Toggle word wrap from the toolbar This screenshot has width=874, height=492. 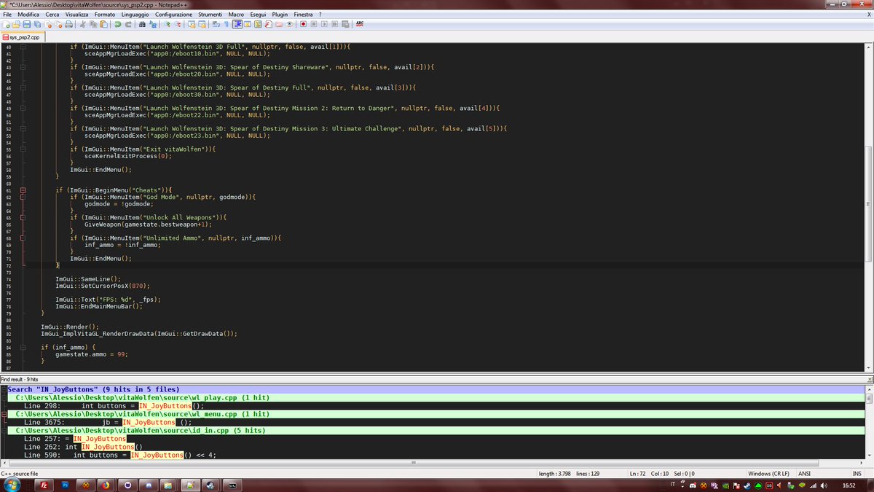pos(216,23)
